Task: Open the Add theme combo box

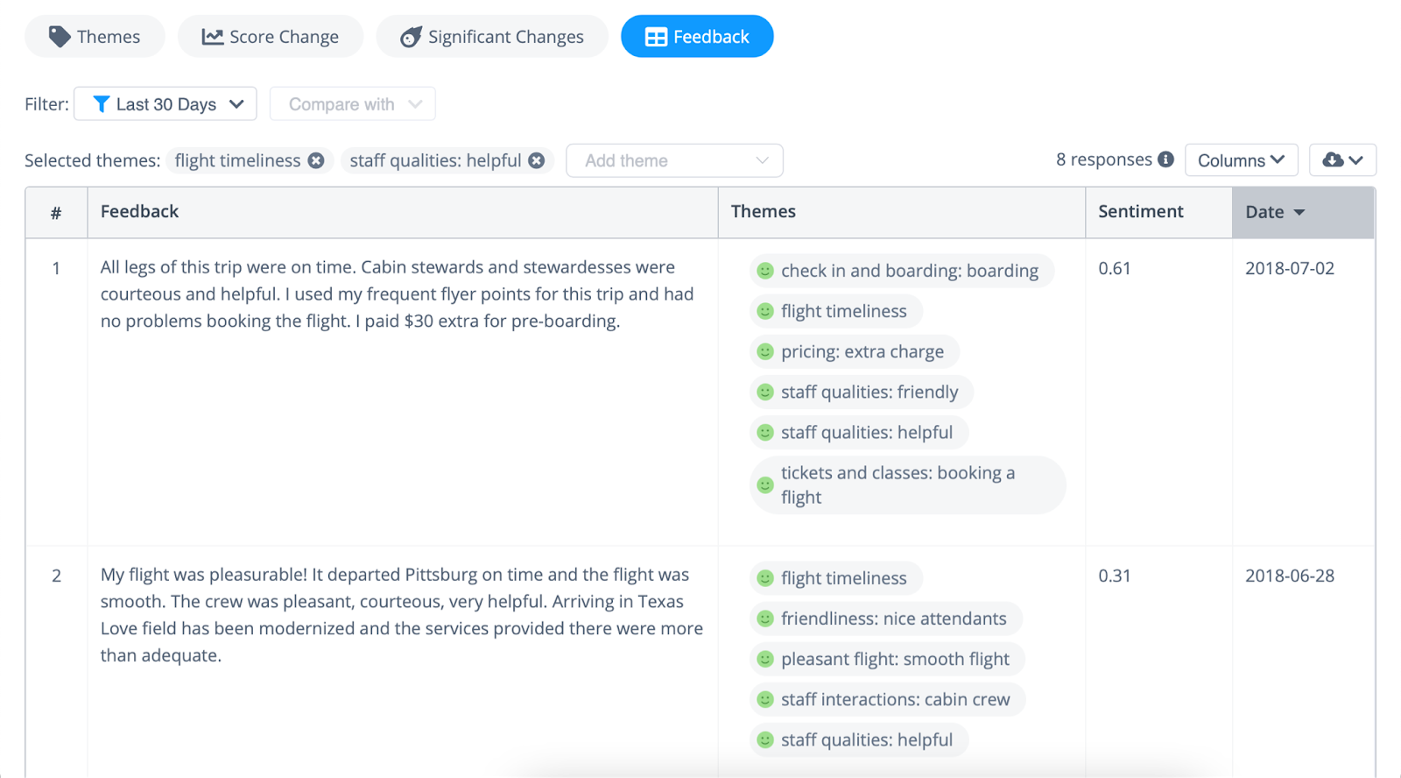Action: (674, 160)
